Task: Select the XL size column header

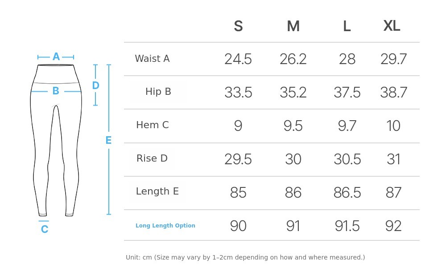Action: tap(392, 26)
